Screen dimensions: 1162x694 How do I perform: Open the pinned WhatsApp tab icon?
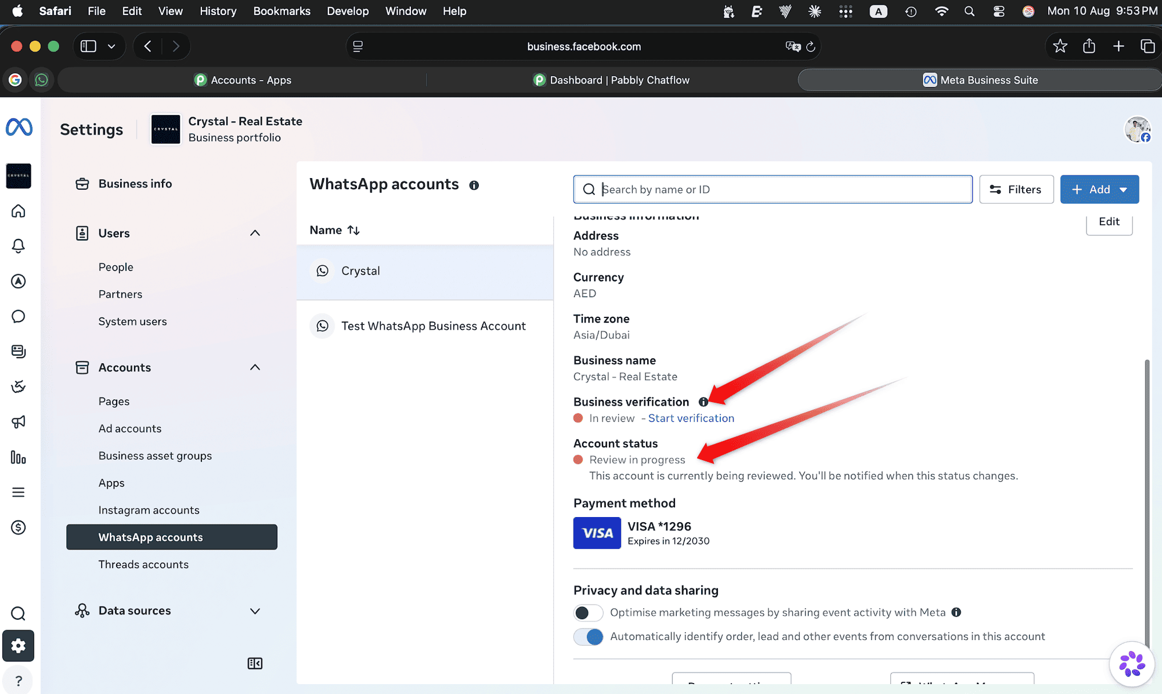41,80
